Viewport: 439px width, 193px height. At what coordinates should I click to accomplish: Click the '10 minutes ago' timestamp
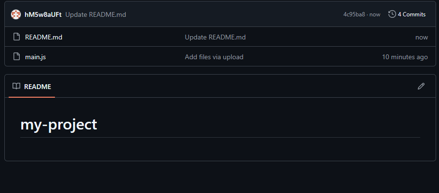coord(405,57)
